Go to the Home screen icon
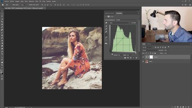Viewport: 192px width, 108px height. 3,5
